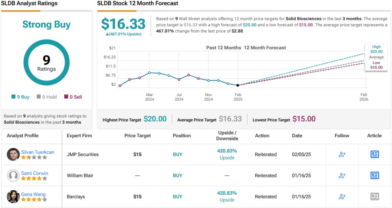Follow analyst Silvan Tuerkcan
Image resolution: width=392 pixels, height=208 pixels.
click(x=342, y=154)
